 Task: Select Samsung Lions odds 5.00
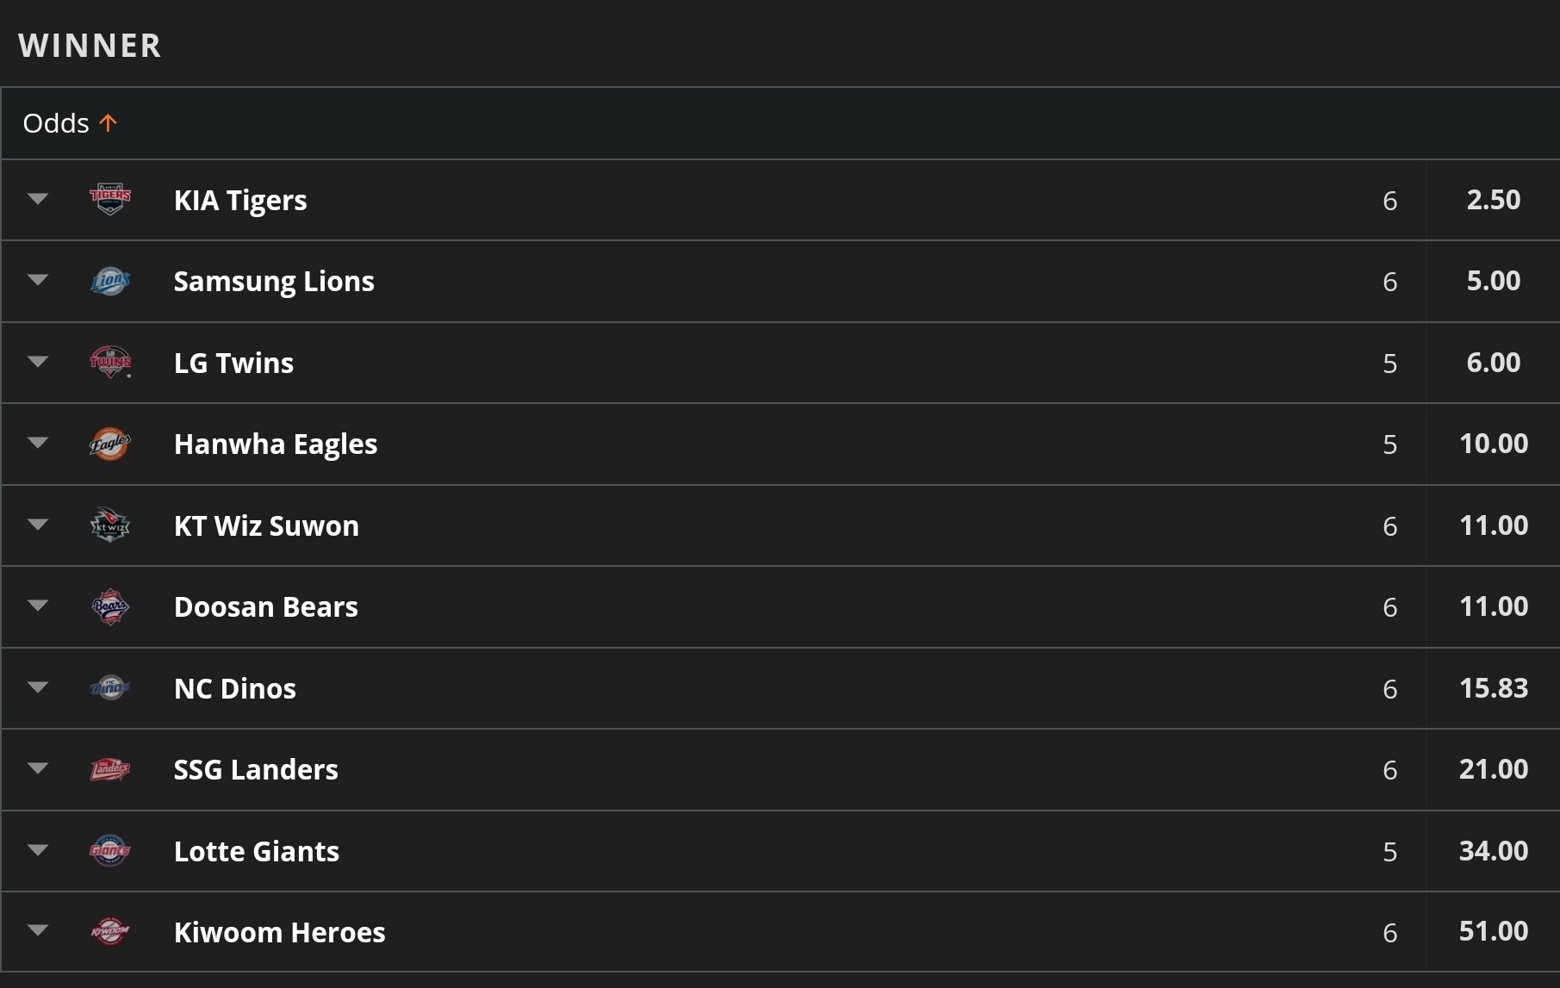tap(1493, 281)
